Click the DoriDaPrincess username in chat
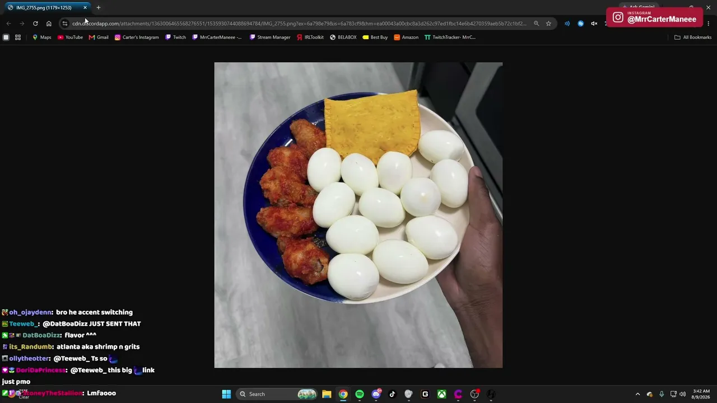This screenshot has width=717, height=403. [x=41, y=371]
